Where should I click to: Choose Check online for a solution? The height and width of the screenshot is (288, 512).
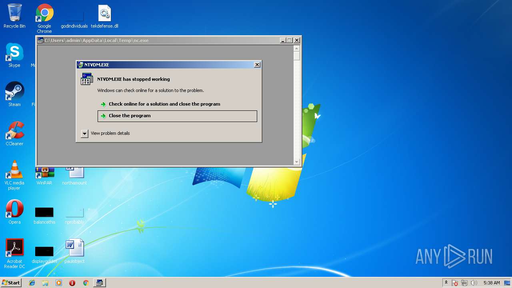point(177,104)
